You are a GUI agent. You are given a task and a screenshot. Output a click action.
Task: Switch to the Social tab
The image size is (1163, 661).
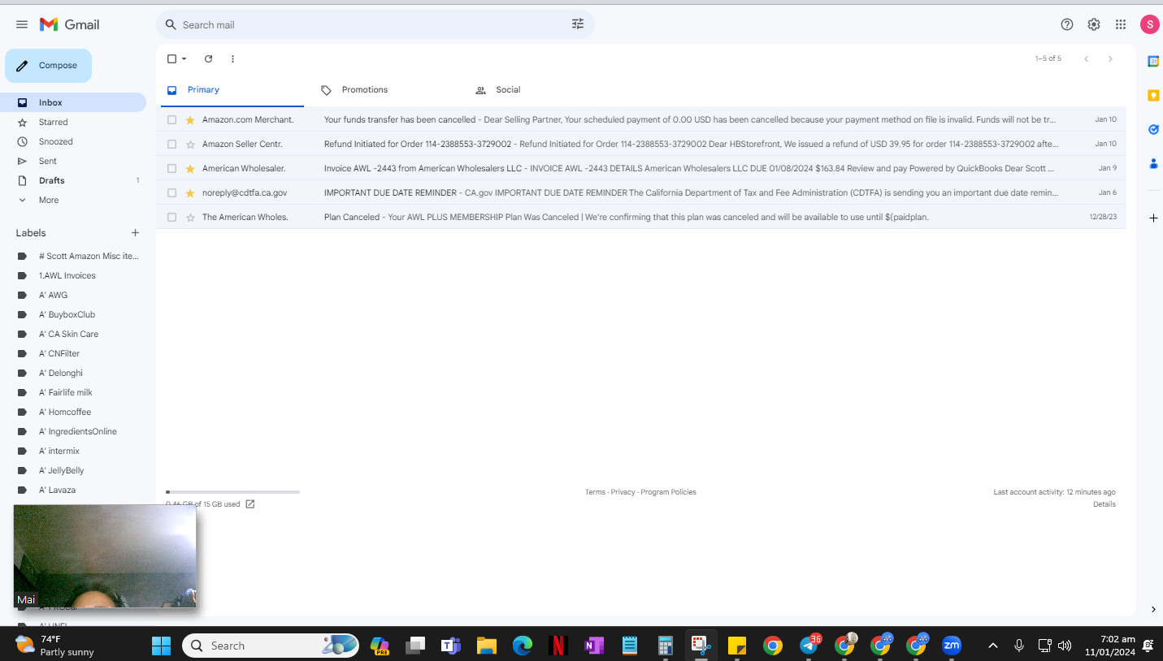pos(498,90)
